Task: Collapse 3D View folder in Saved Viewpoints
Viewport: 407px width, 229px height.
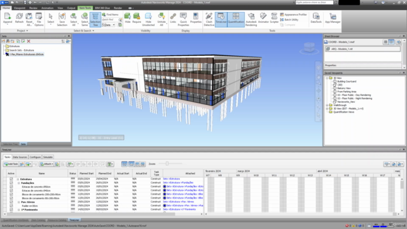Action: pyautogui.click(x=327, y=78)
